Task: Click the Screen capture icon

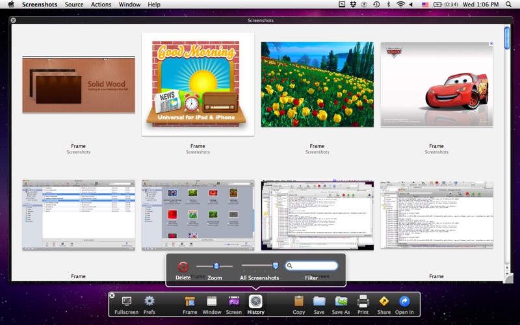Action: coord(233,302)
